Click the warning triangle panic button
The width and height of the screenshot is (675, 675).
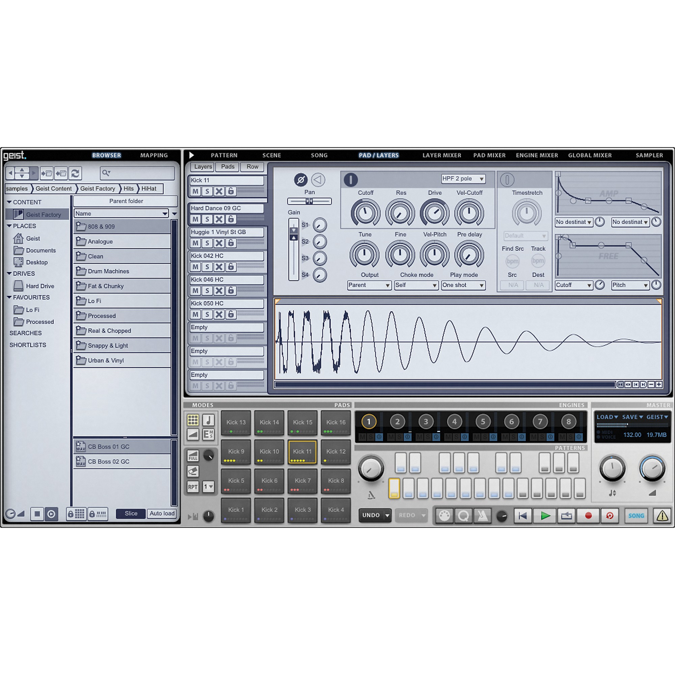tap(662, 516)
